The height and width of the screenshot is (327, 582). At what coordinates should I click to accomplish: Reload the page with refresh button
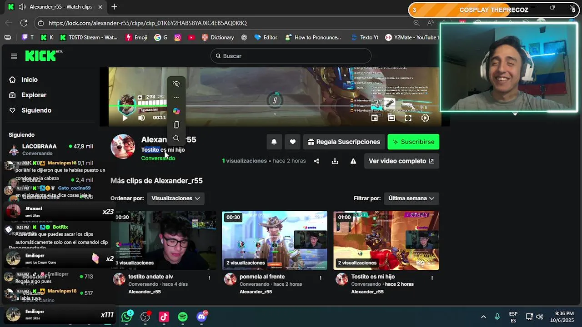point(24,23)
